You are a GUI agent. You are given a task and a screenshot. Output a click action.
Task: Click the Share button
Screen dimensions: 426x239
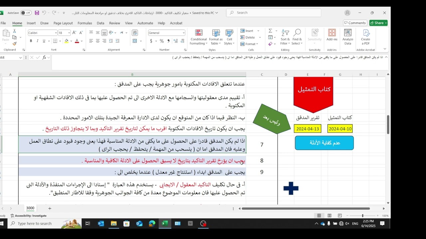click(x=378, y=23)
